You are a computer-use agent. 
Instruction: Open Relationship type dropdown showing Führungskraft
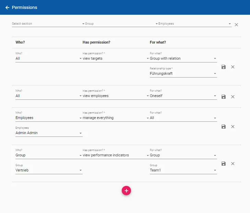point(183,72)
